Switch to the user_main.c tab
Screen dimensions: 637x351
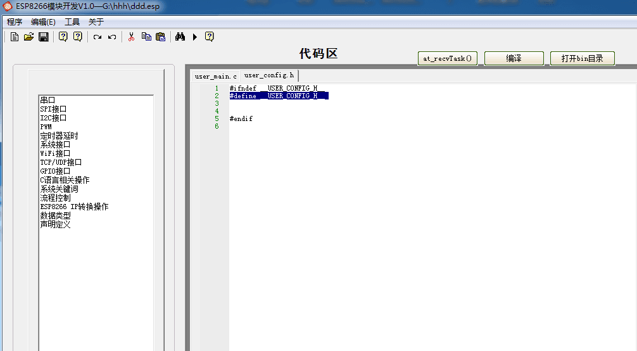point(215,76)
